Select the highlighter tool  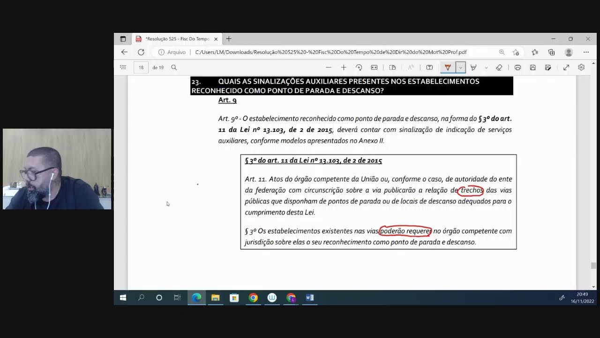pos(473,68)
